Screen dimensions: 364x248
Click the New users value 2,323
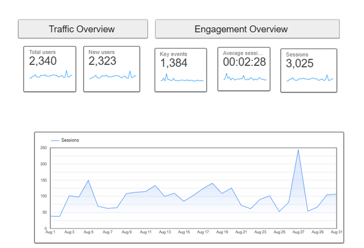pos(102,61)
